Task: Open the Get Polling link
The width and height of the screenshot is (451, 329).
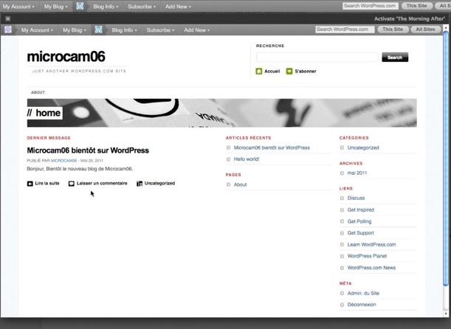Action: click(x=359, y=221)
